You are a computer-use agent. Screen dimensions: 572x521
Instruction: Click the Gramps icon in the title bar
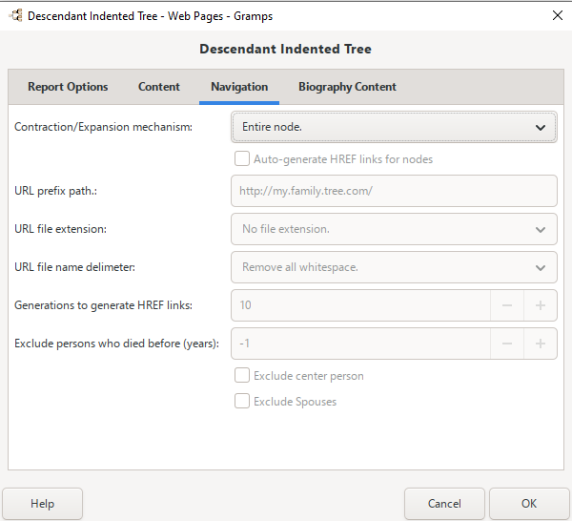coord(15,15)
